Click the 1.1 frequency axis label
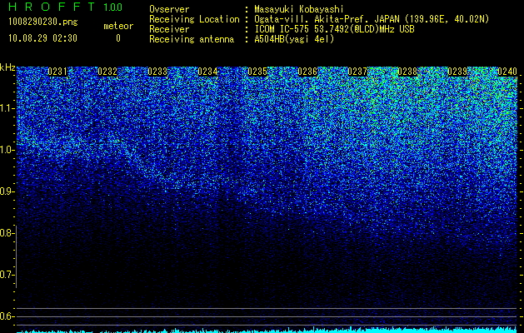 7,108
